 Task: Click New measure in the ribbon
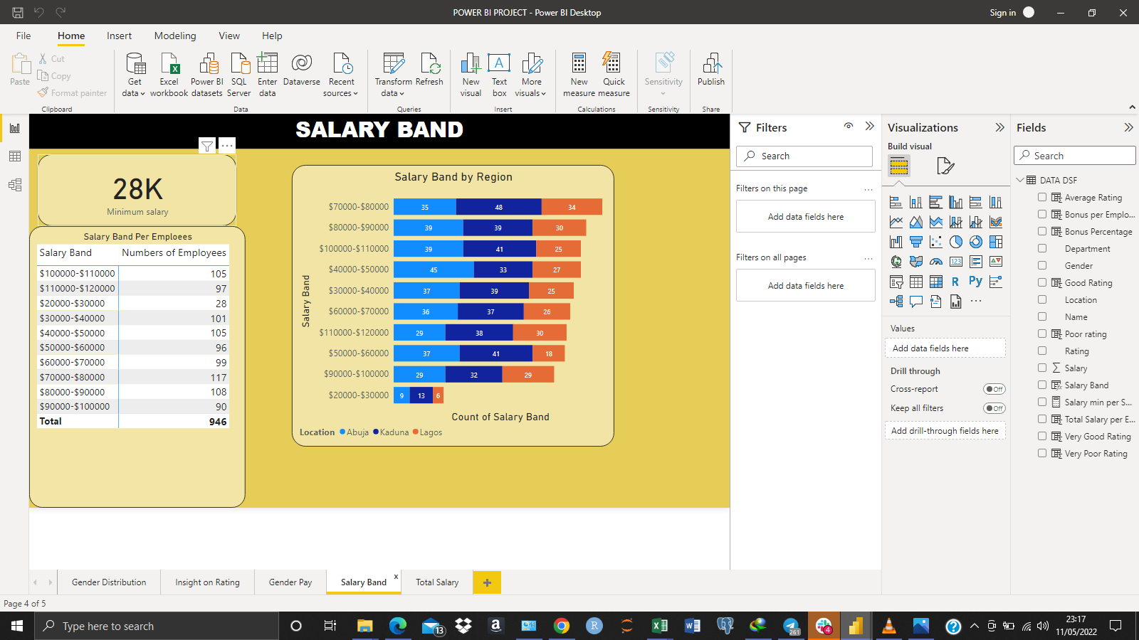pos(578,74)
